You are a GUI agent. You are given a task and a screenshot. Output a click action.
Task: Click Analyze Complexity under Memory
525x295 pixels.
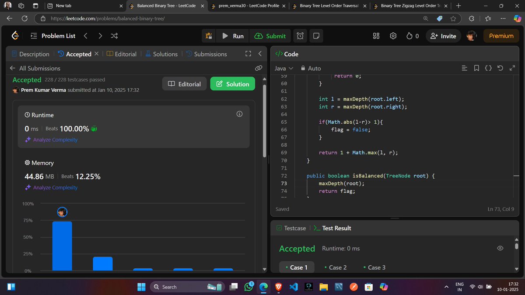51,187
